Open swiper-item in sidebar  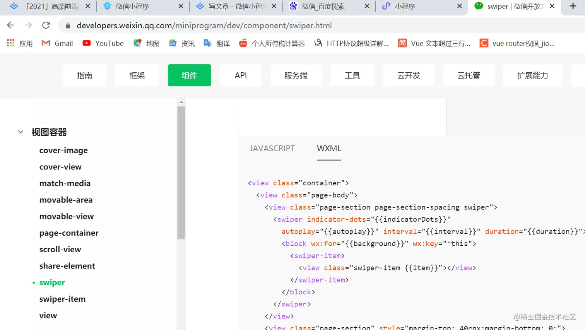pos(62,299)
